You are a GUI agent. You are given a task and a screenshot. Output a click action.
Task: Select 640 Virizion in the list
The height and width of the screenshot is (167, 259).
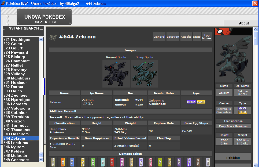point(21,121)
